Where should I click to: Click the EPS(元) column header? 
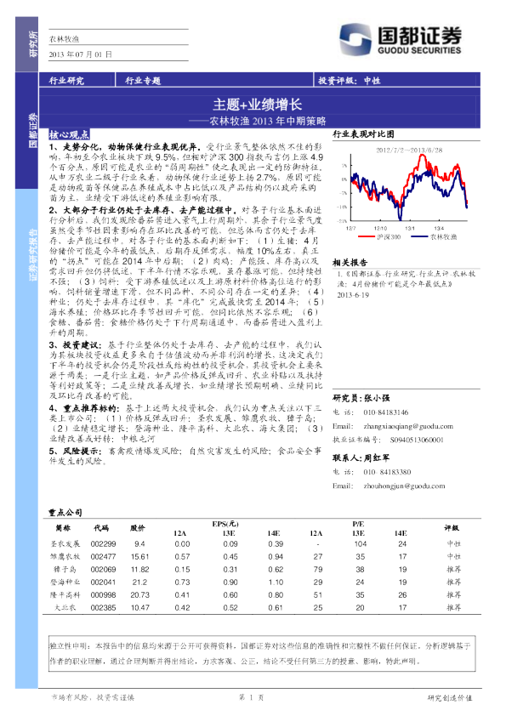coord(225,524)
